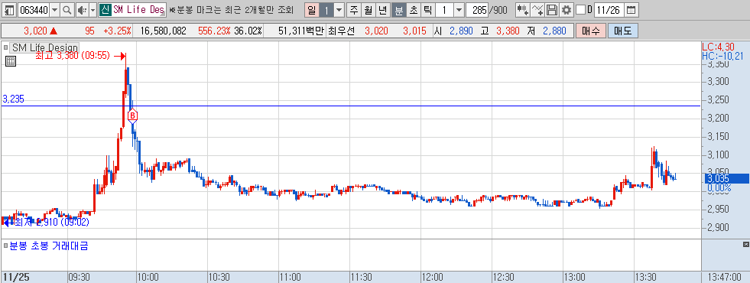Expand the stock code history dropdown
This screenshot has width=750, height=283.
(55, 10)
